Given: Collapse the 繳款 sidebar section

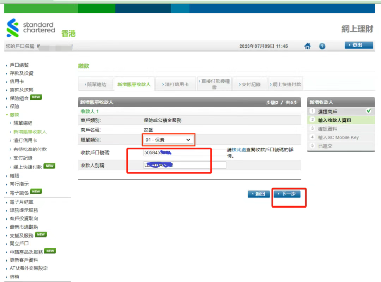Looking at the screenshot, I should point(14,115).
